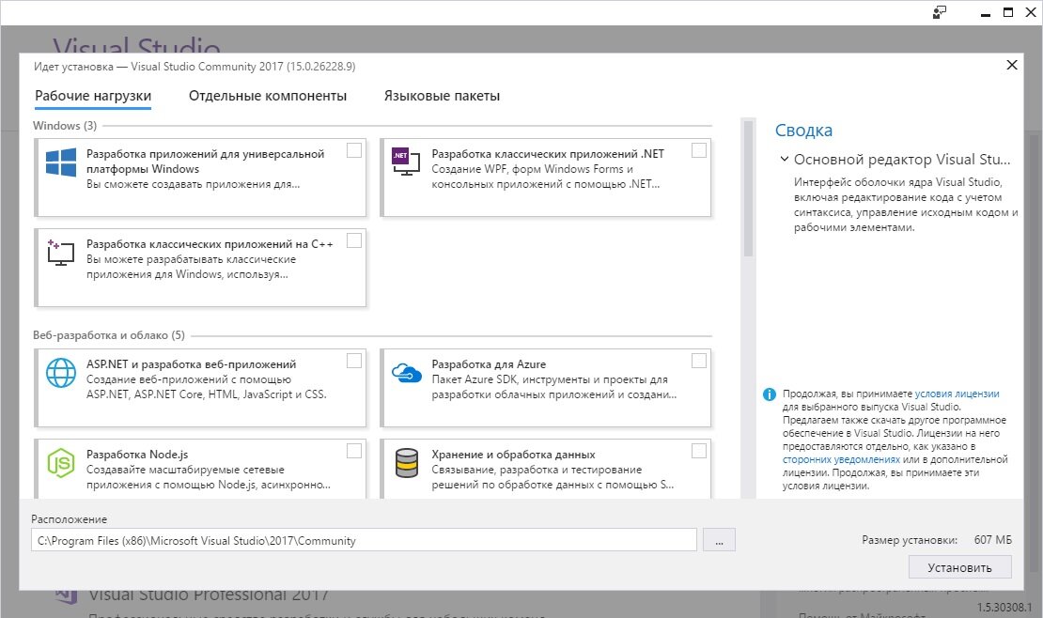1043x618 pixels.
Task: Select the Разработка для Azure card title
Action: (x=489, y=364)
